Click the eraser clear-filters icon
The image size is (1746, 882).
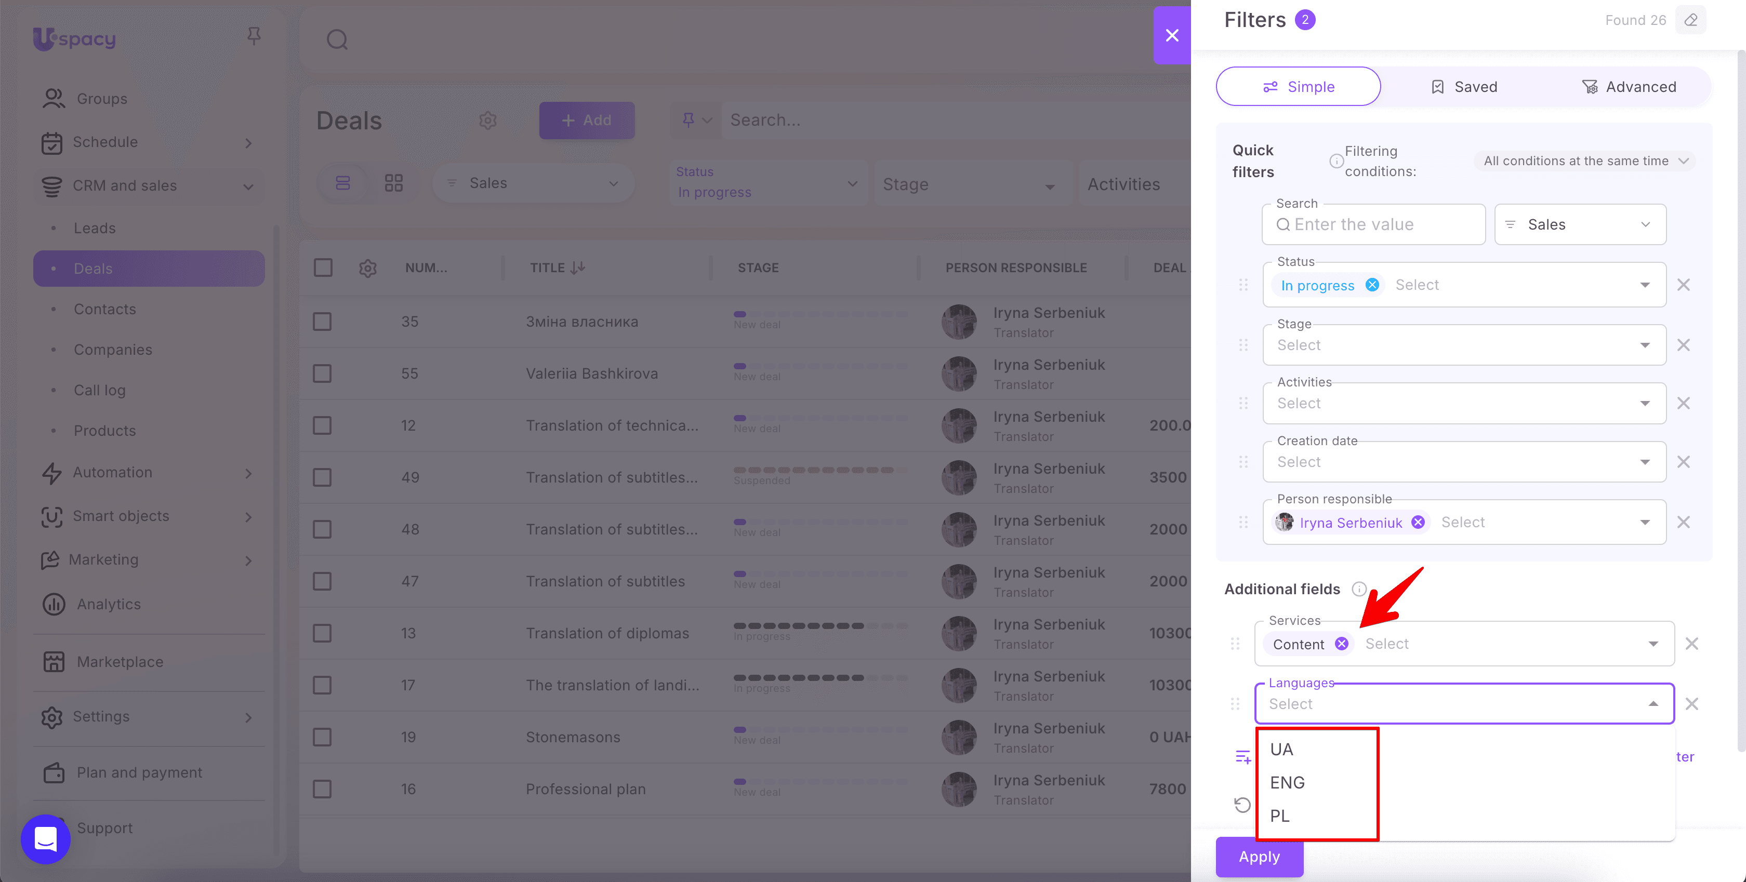coord(1690,20)
